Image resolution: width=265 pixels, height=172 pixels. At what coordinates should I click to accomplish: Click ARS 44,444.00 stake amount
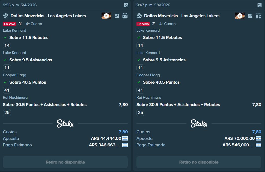(106, 138)
